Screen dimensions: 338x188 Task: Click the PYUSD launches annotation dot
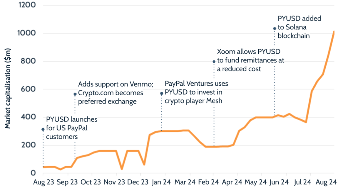coord(43,129)
